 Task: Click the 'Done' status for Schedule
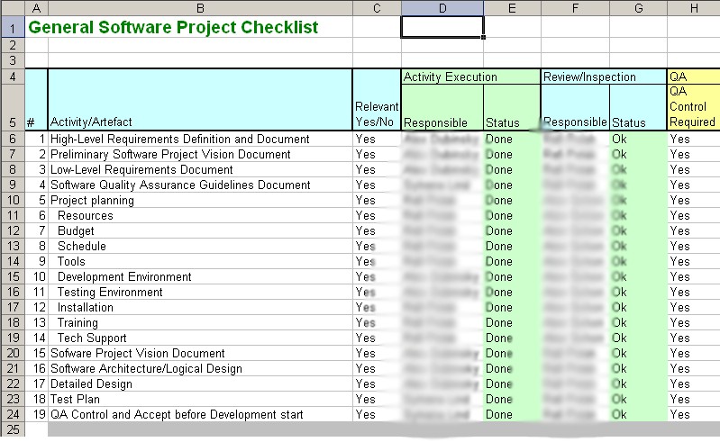pos(512,247)
